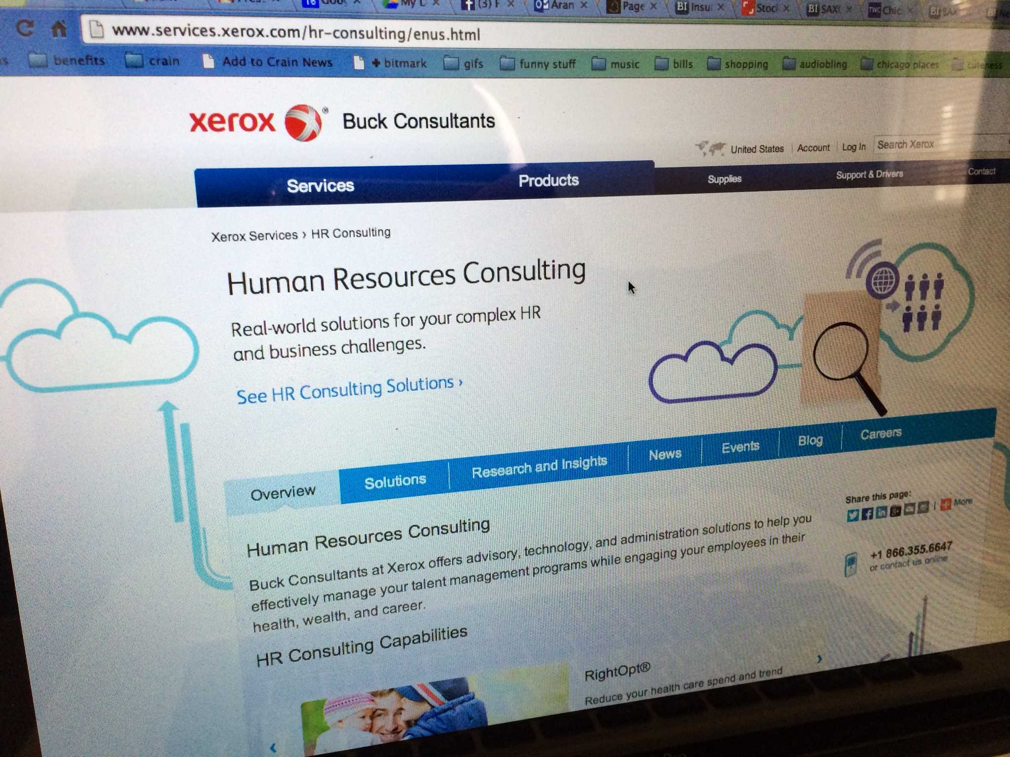This screenshot has height=757, width=1010.
Task: Click Xerox Services breadcrumb link
Action: 254,236
